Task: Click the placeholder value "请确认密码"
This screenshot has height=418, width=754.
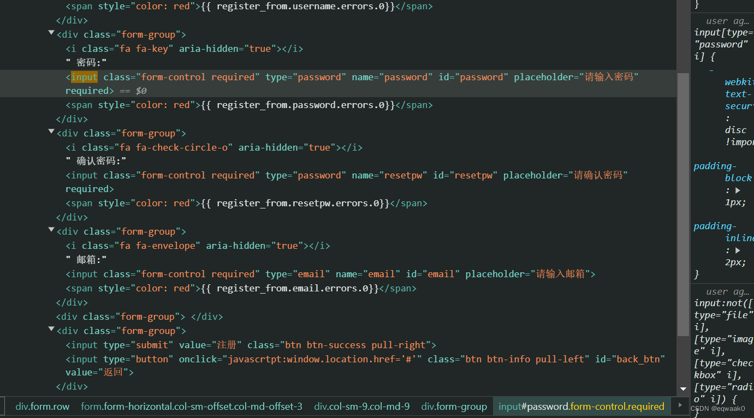Action: [x=598, y=175]
